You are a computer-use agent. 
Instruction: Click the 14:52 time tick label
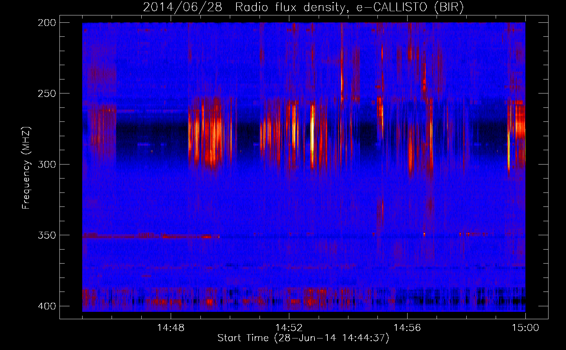click(x=289, y=328)
